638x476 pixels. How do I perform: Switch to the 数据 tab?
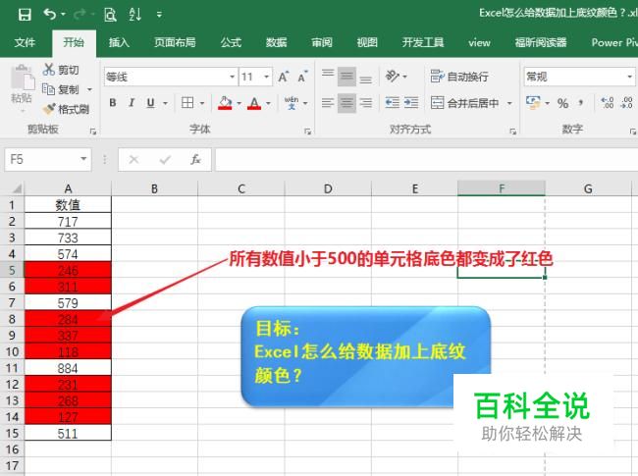(276, 42)
